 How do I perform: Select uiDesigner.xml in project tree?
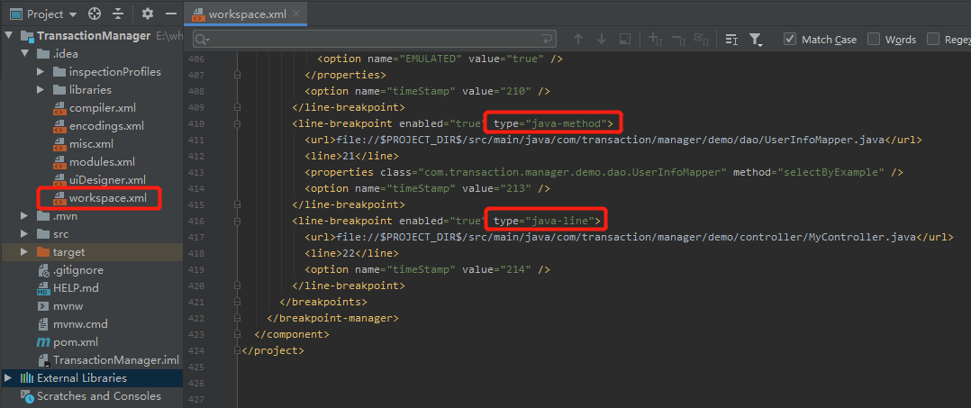coord(107,180)
